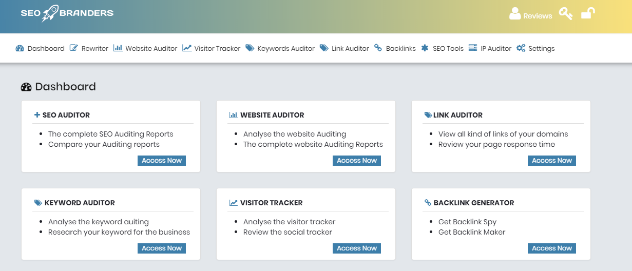This screenshot has width=632, height=271.
Task: Click the LINK AUDITOR card title
Action: click(458, 115)
